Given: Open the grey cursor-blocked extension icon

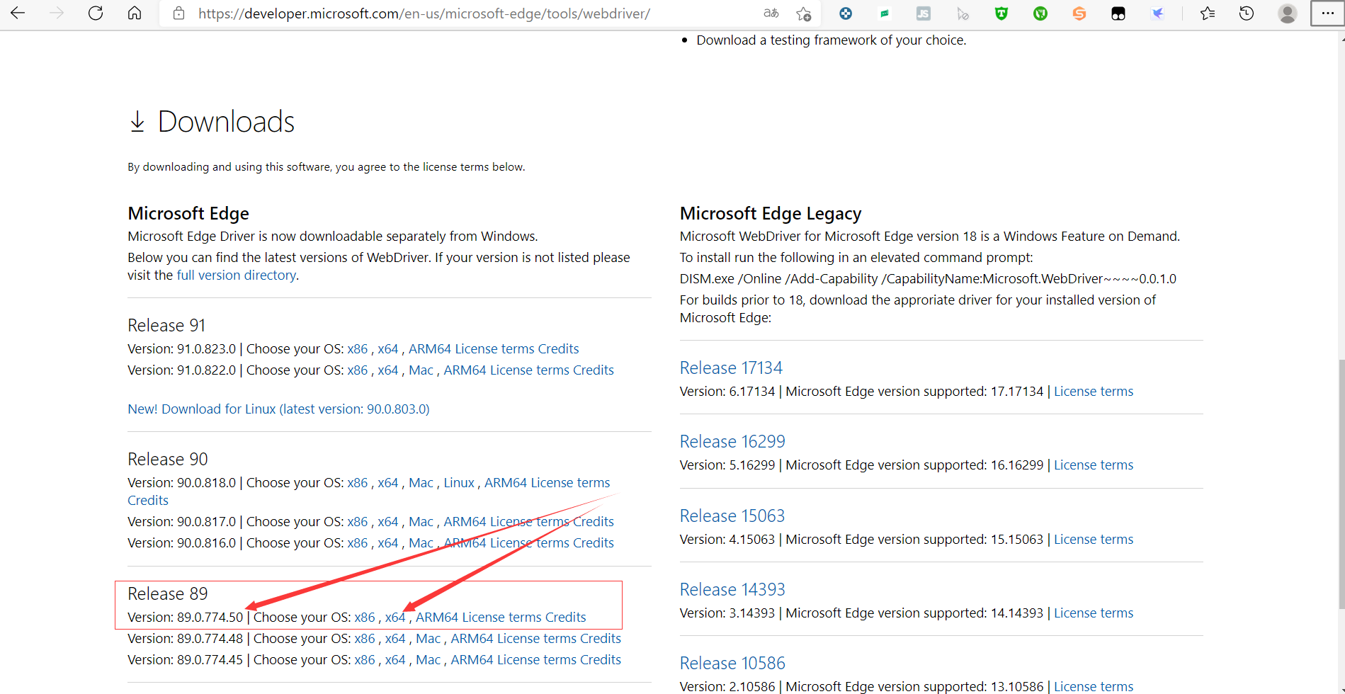Looking at the screenshot, I should pos(963,13).
